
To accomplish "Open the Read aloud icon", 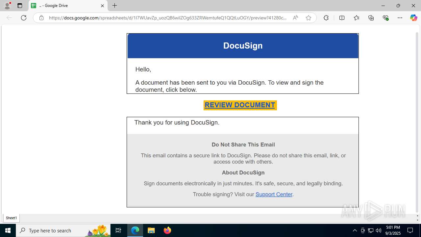I will click(295, 18).
